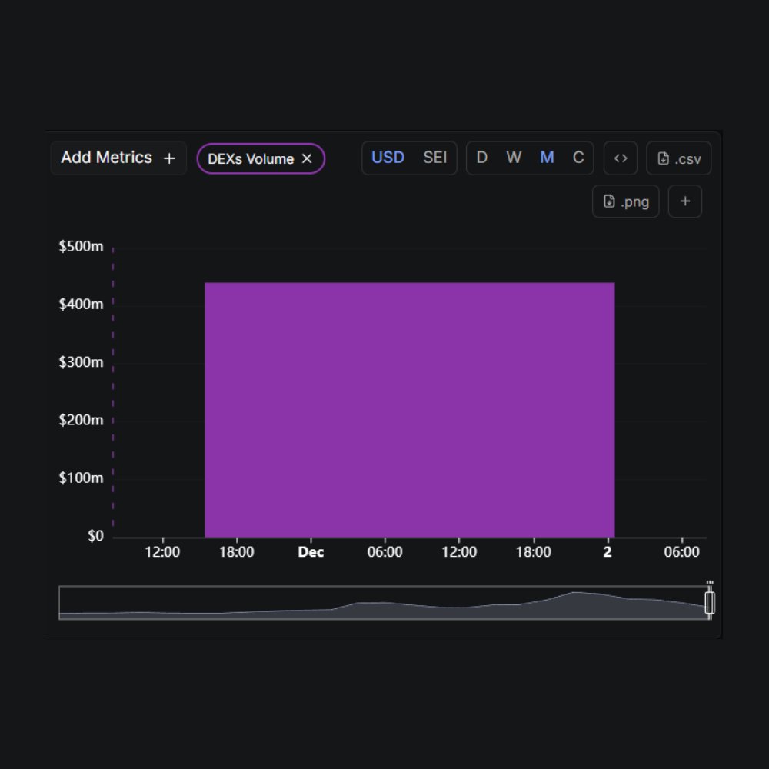
Task: Switch currency to USD
Action: pyautogui.click(x=388, y=158)
